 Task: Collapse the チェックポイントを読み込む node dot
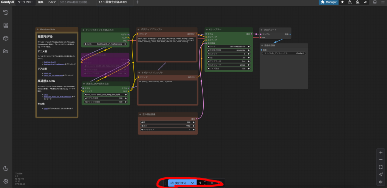(x=84, y=30)
